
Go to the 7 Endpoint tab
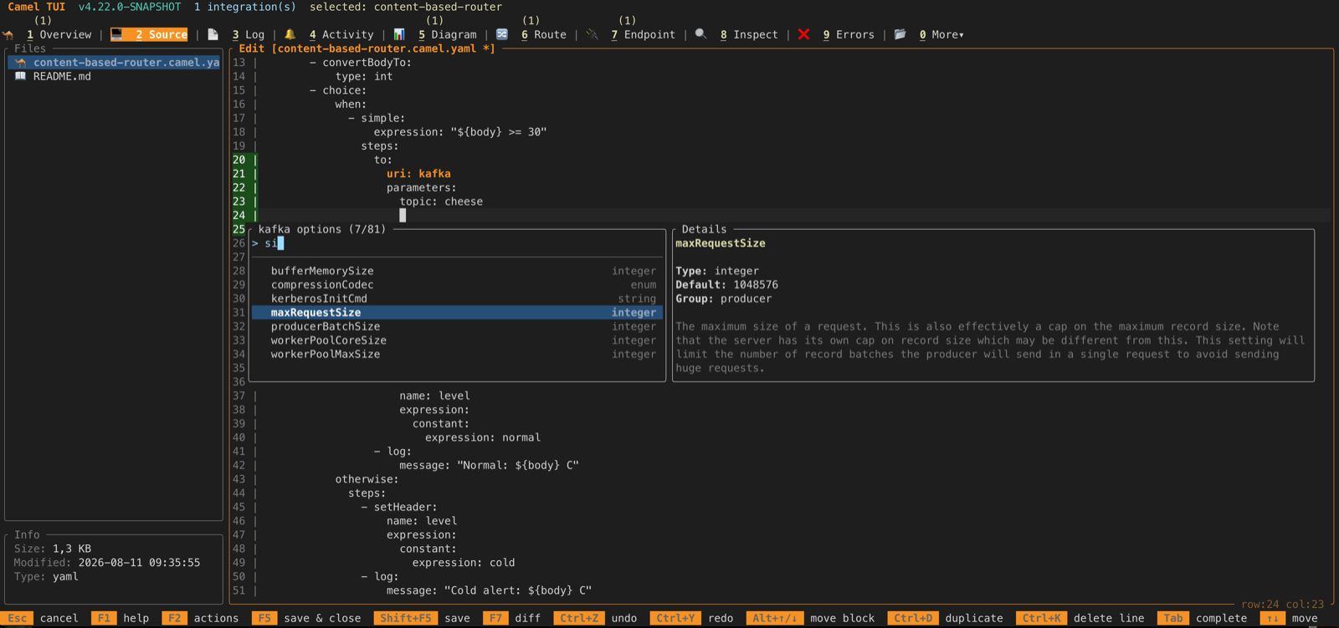coord(644,35)
